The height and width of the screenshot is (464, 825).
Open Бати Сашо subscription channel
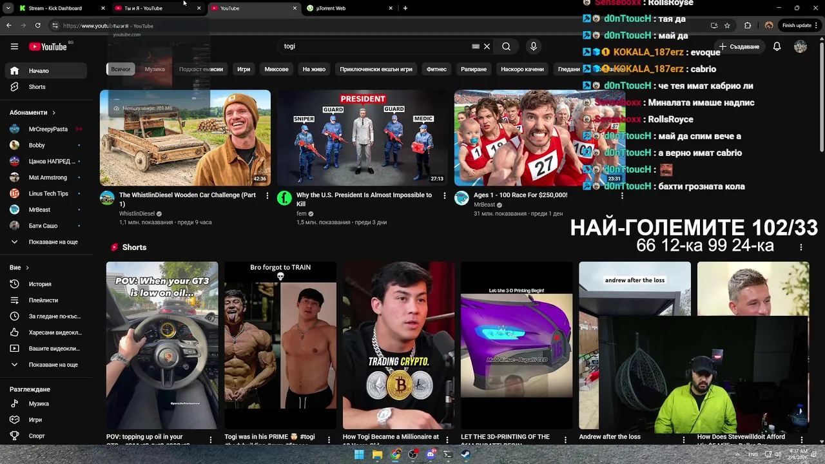(45, 226)
